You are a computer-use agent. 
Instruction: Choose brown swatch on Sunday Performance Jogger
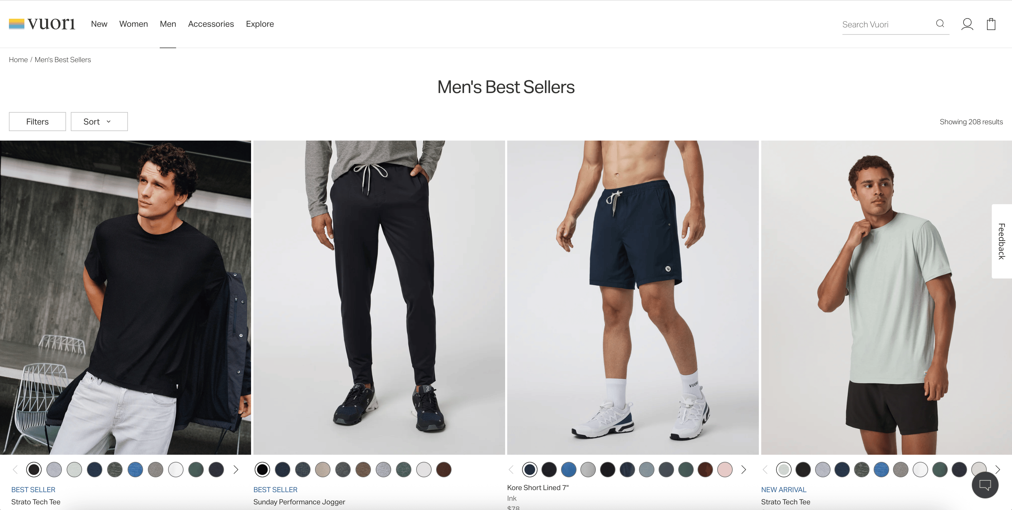444,470
